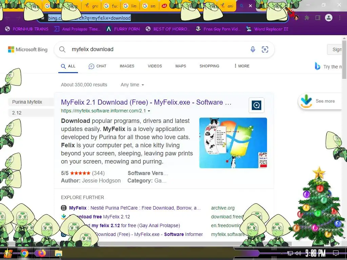Click the download arrow icon beside See more
This screenshot has height=260, width=347.
click(306, 101)
